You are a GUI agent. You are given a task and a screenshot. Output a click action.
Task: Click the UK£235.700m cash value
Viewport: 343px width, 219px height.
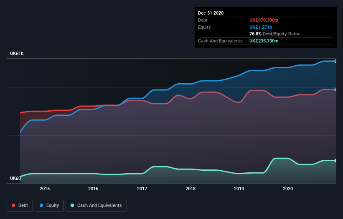point(264,41)
